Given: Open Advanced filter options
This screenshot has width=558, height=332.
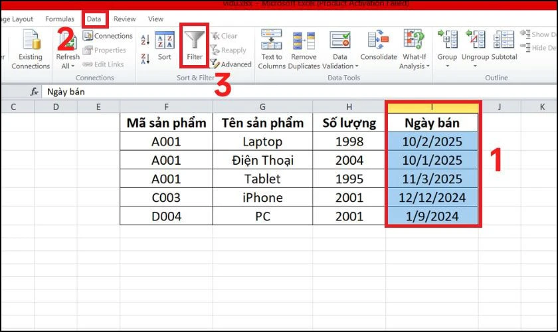Looking at the screenshot, I should [x=231, y=64].
